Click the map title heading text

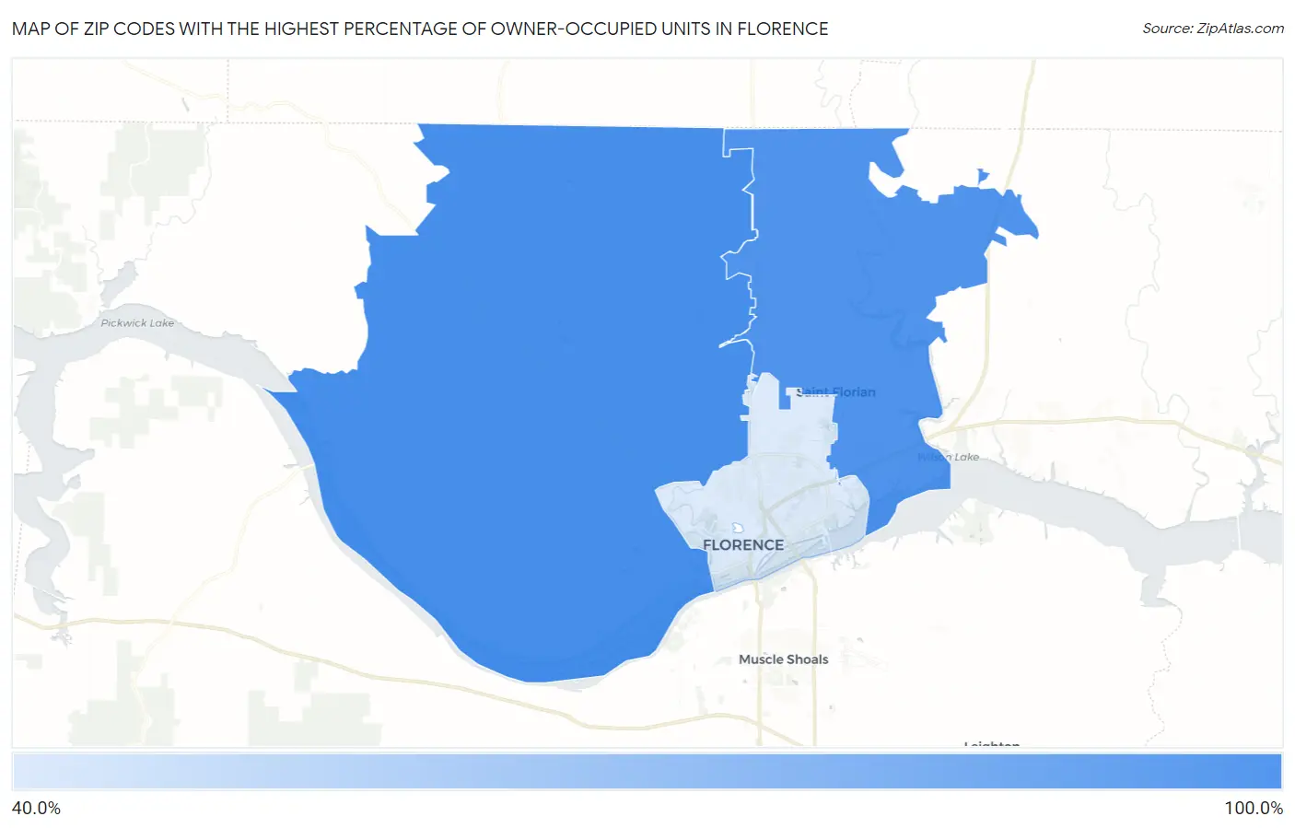pyautogui.click(x=420, y=29)
